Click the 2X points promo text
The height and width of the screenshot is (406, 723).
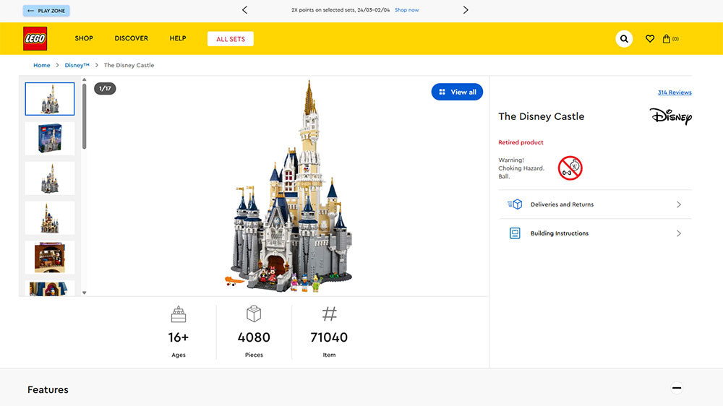[341, 9]
